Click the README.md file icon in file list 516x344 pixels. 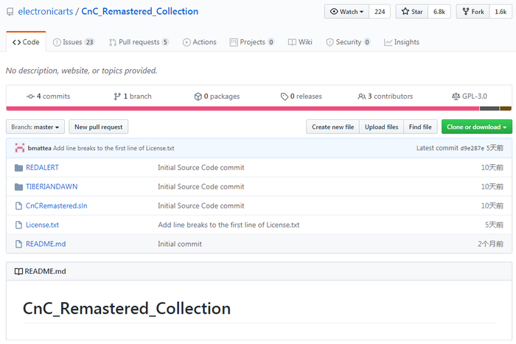18,244
